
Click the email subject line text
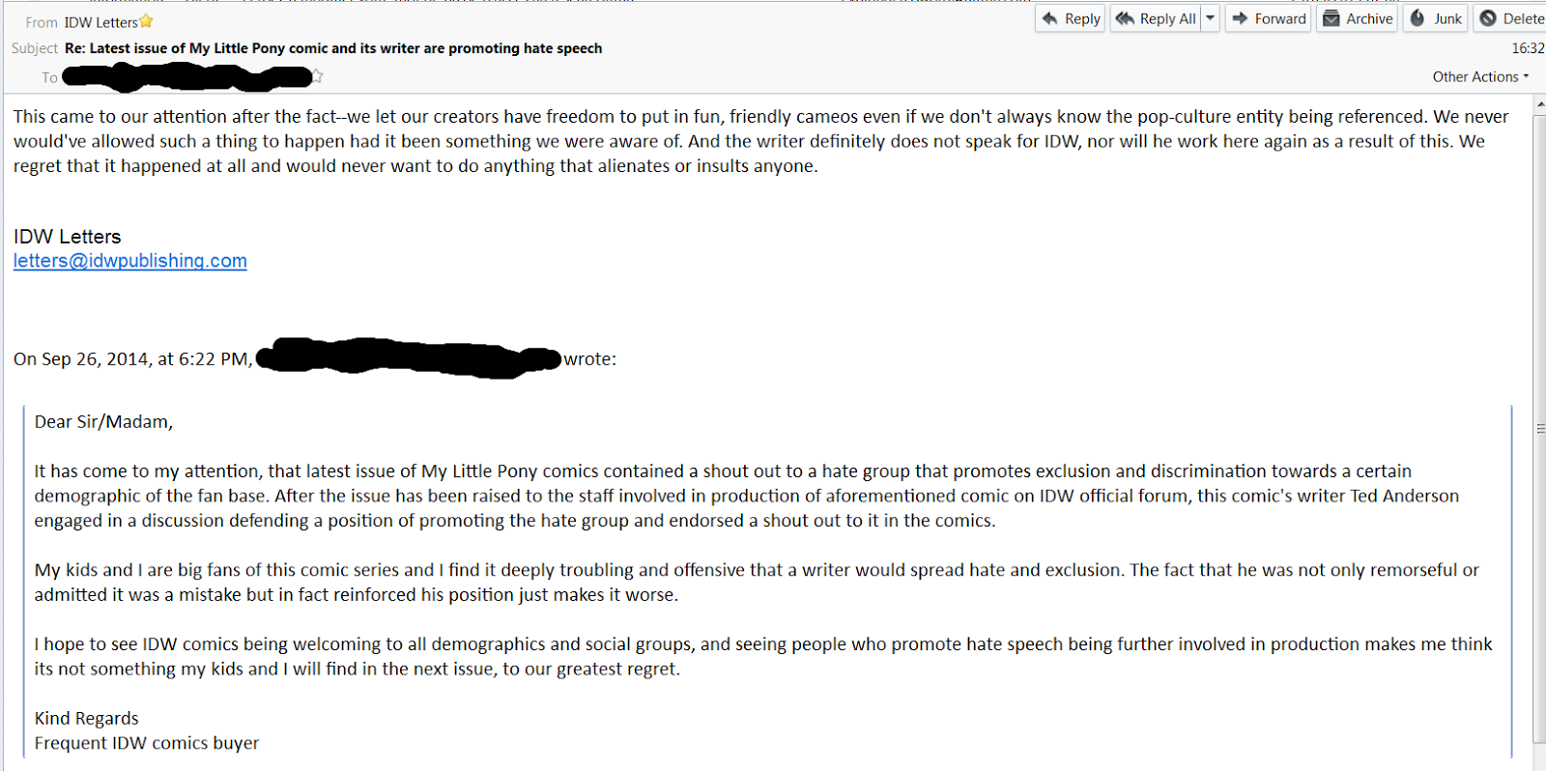pos(333,48)
